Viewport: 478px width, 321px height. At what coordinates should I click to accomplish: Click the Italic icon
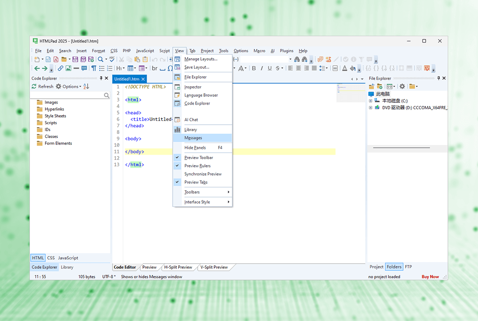tap(262, 68)
